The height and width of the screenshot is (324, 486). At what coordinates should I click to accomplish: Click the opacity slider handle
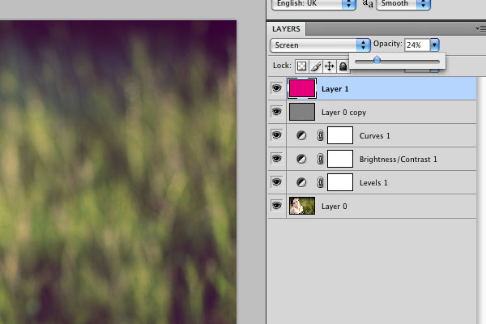tap(377, 60)
